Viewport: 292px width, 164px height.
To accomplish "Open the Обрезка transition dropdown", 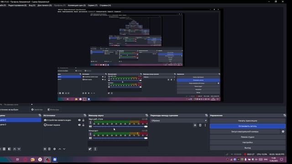I will [178, 120].
